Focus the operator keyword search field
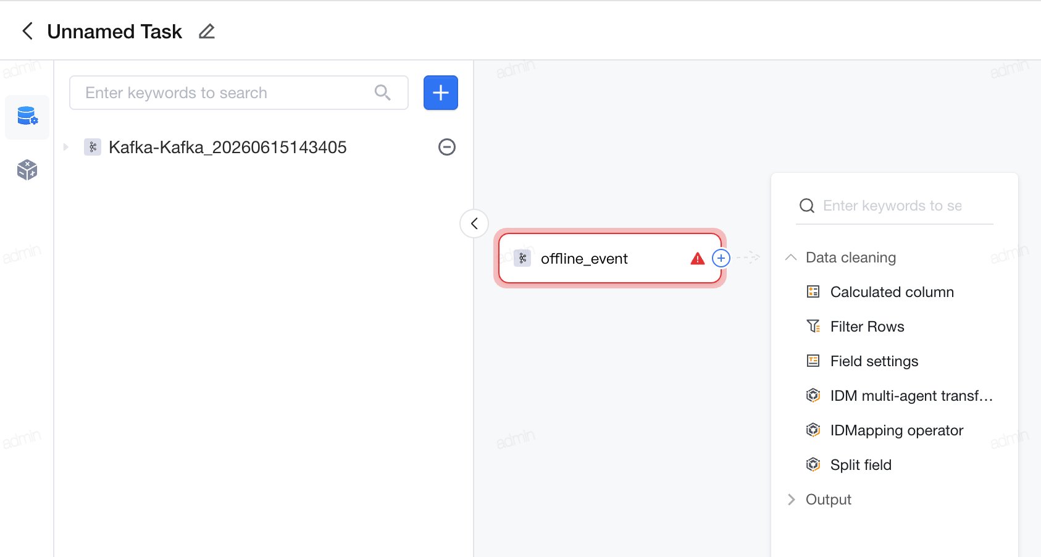The height and width of the screenshot is (557, 1041). click(895, 206)
